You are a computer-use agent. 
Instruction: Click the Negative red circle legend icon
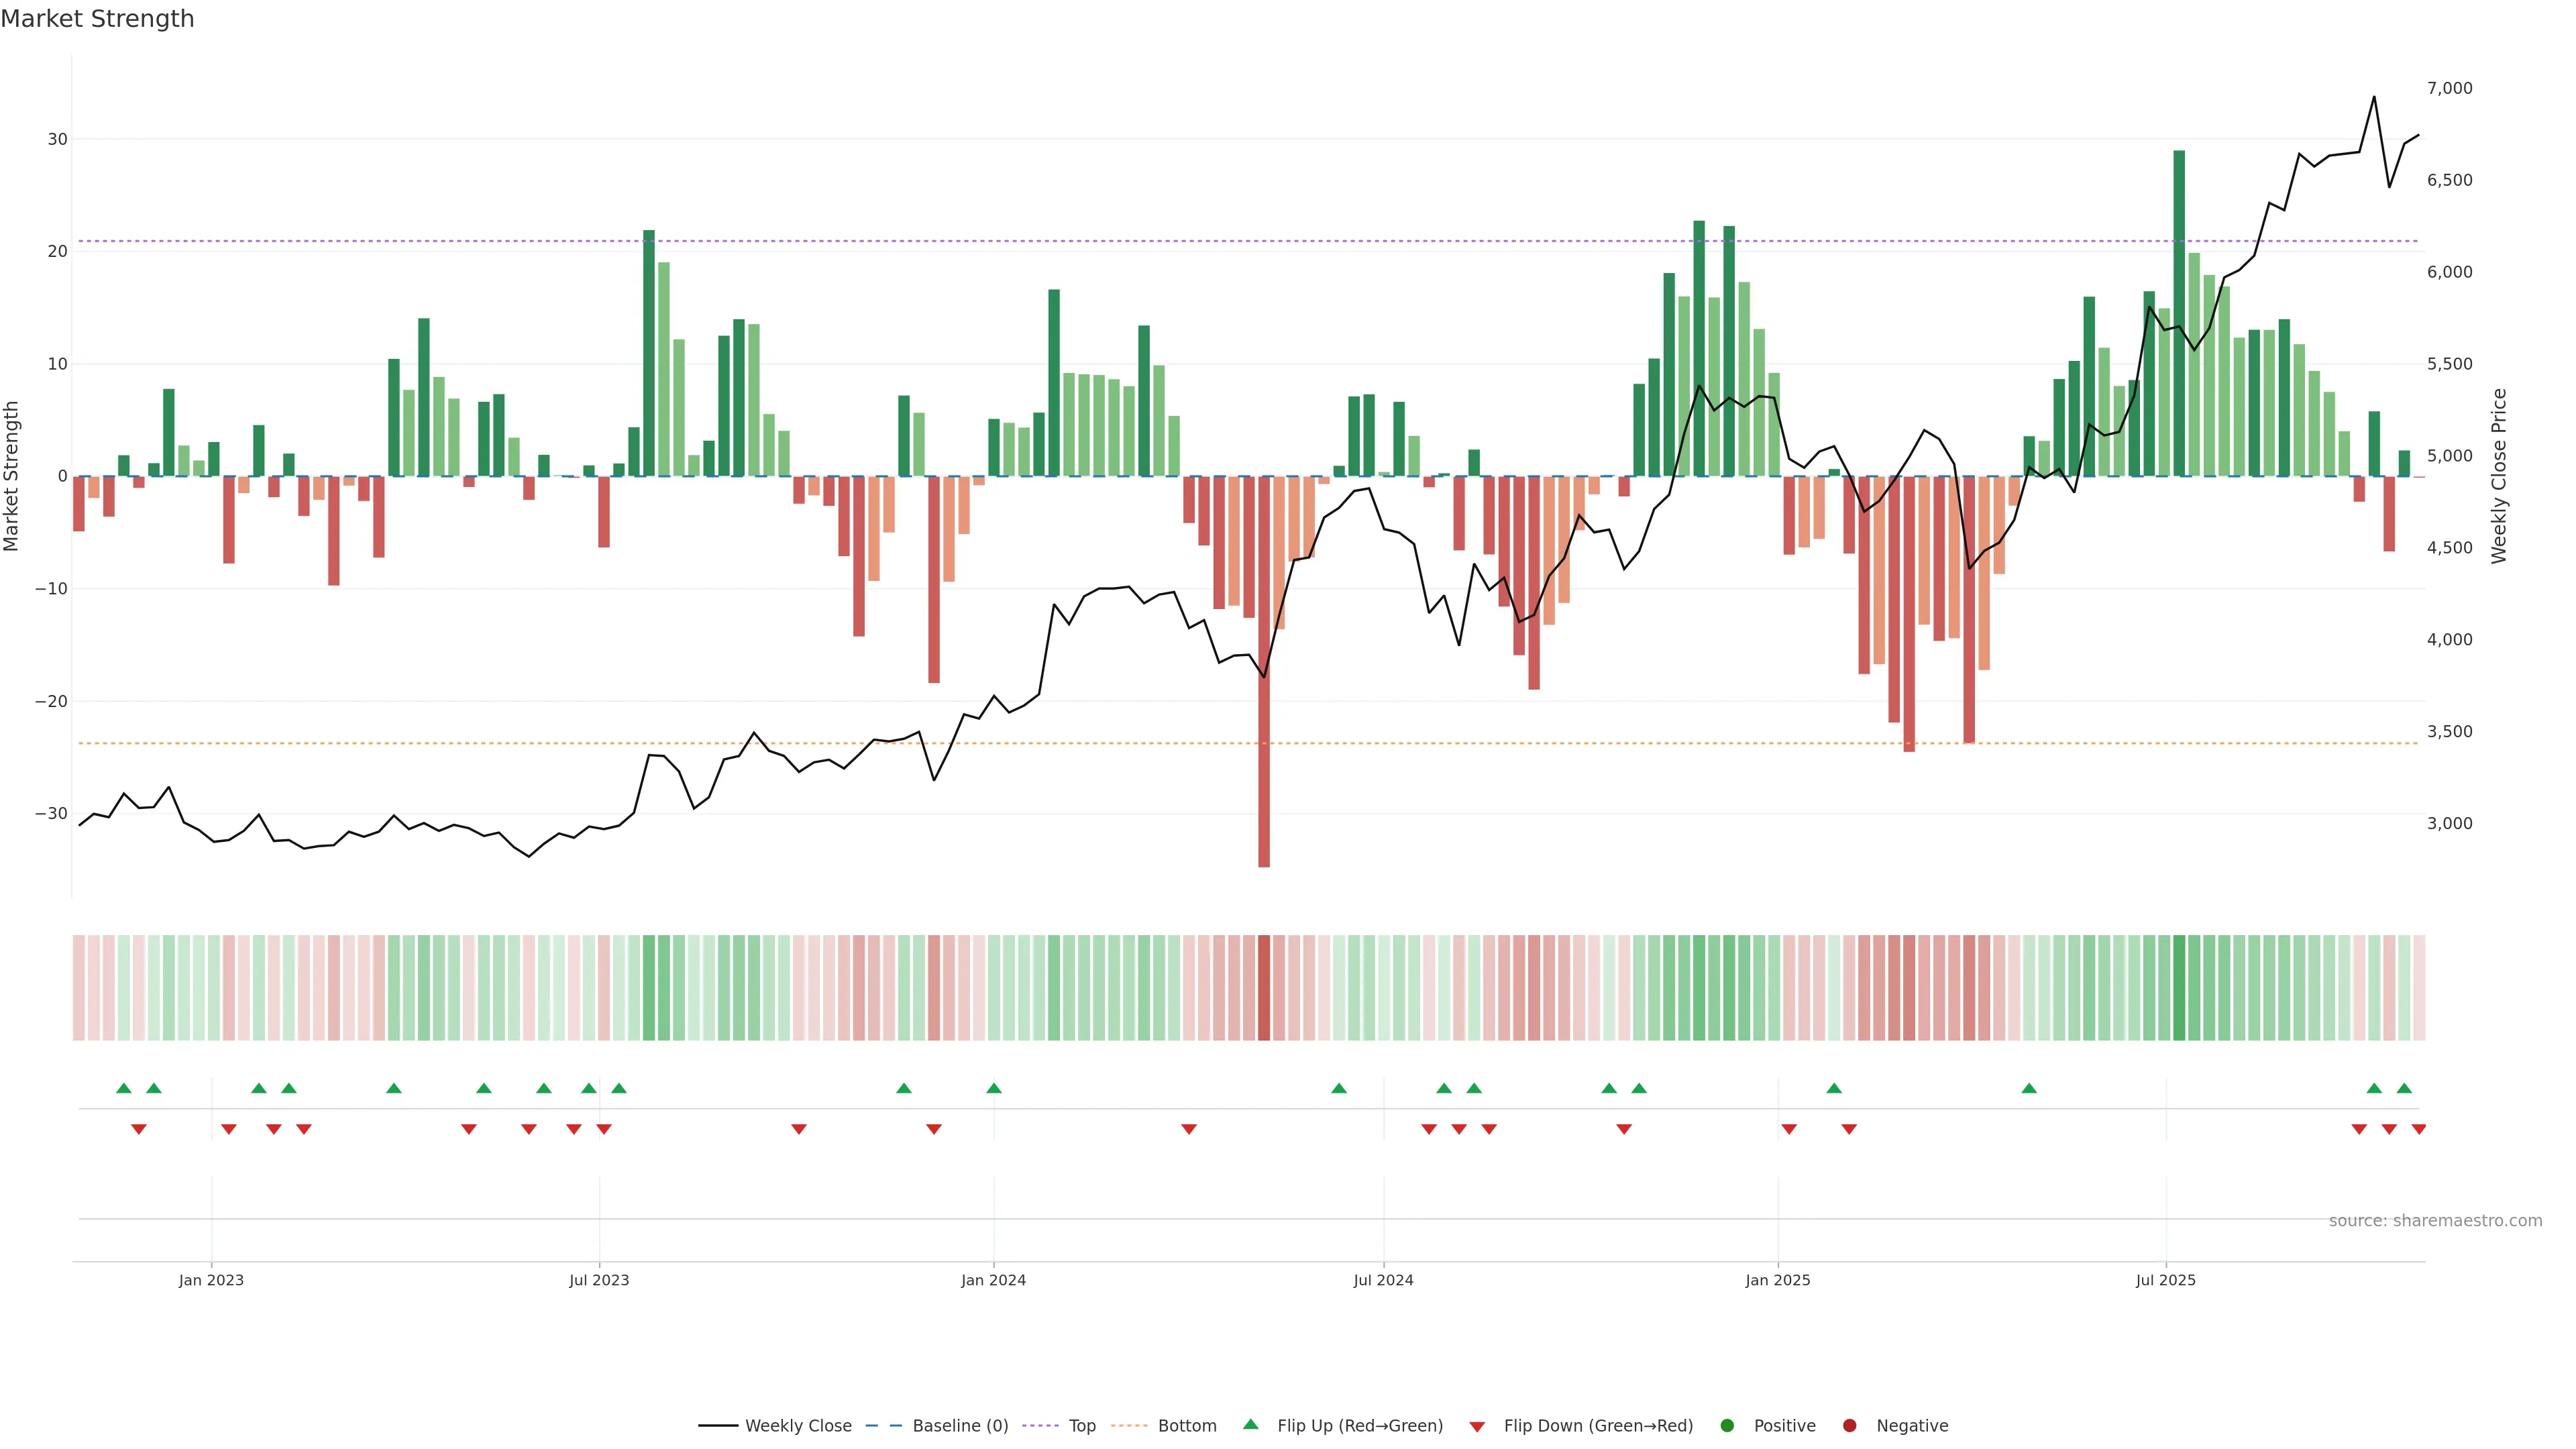pyautogui.click(x=1849, y=1426)
